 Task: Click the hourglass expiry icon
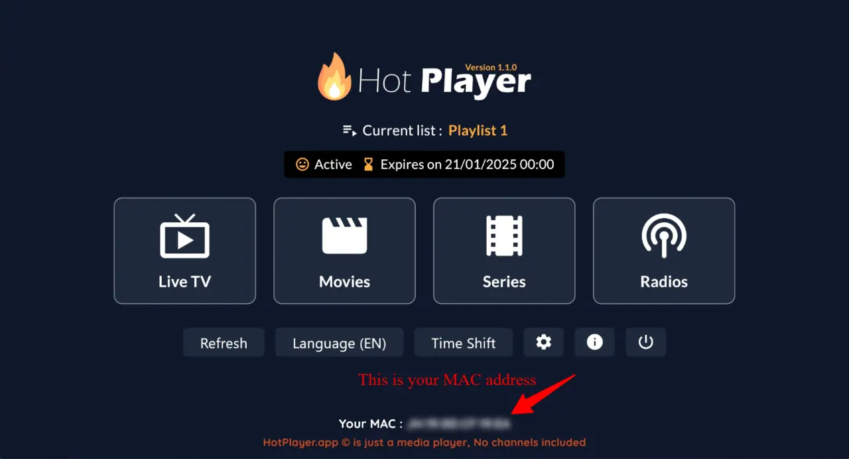[368, 164]
